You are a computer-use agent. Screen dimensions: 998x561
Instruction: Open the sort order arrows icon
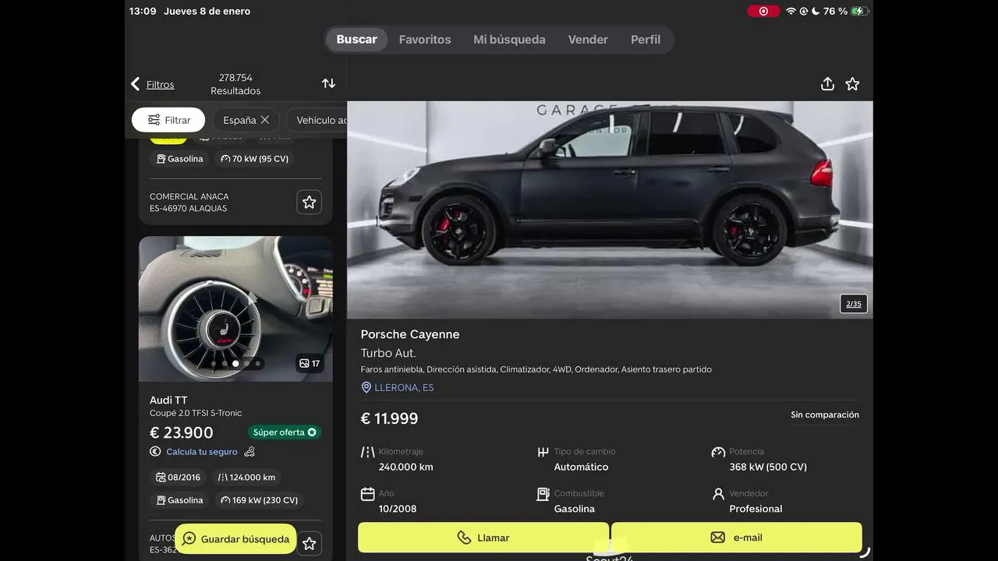coord(328,83)
